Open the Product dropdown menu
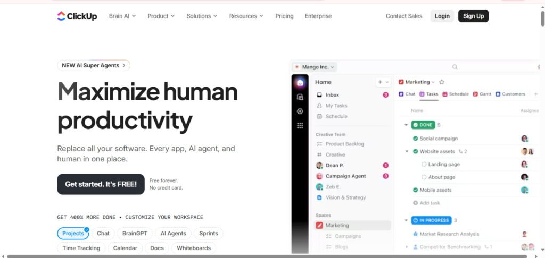 (x=161, y=16)
